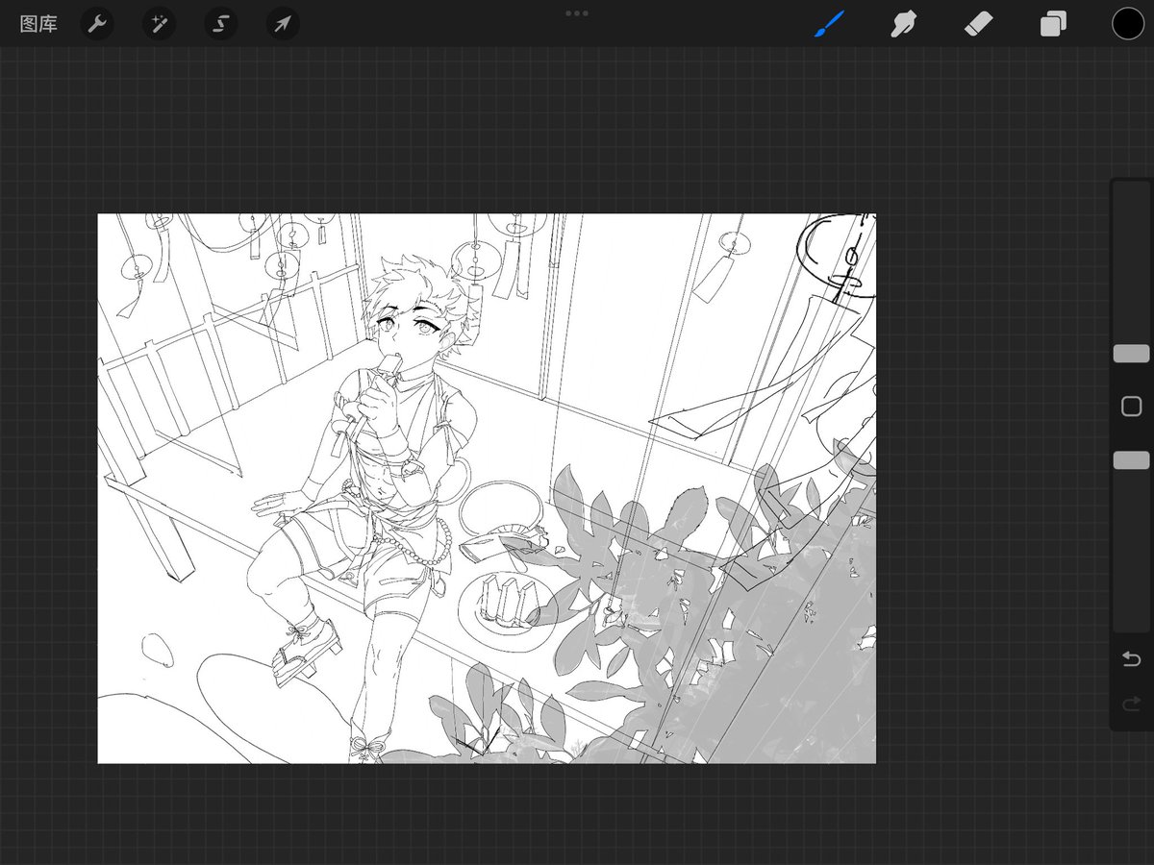Select the Eraser tool
This screenshot has height=865, width=1154.
(978, 24)
